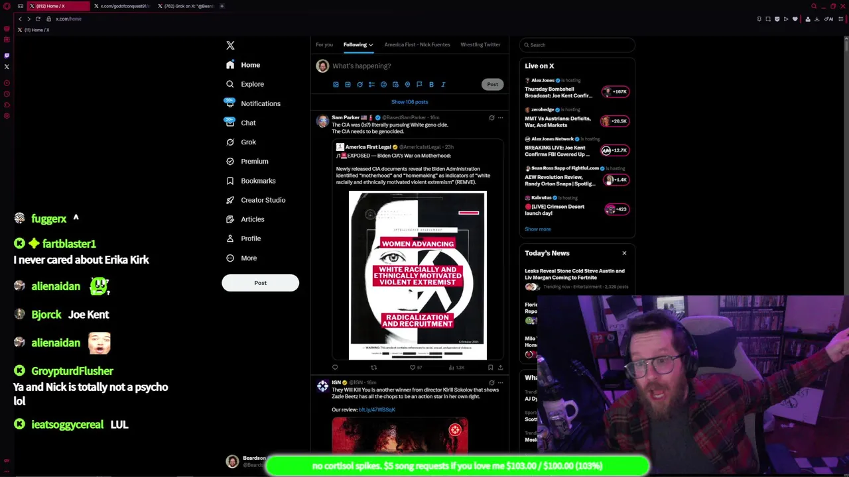Toggle italic formatting in the composer
849x477 pixels.
(443, 84)
